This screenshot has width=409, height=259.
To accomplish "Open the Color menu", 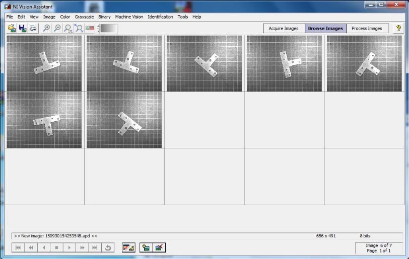I will coord(65,17).
